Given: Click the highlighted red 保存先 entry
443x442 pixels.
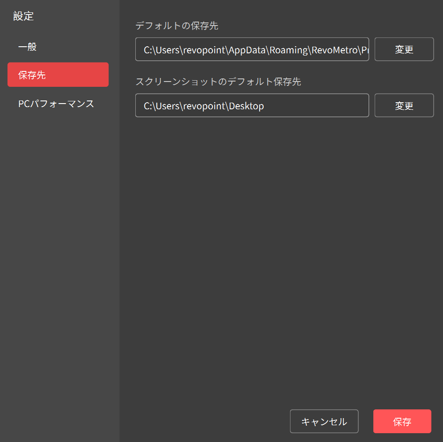Looking at the screenshot, I should (58, 74).
